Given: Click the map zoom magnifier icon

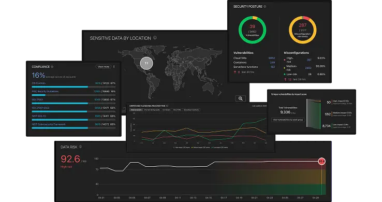Looking at the screenshot, I should (241, 98).
